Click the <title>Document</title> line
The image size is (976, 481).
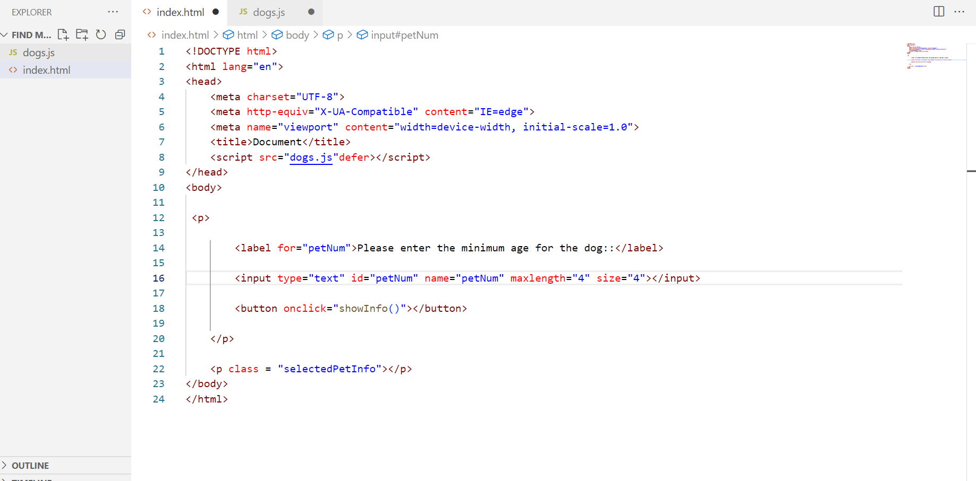281,142
